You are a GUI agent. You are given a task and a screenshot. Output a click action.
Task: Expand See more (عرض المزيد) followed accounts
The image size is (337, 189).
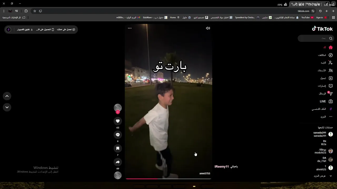click(x=323, y=176)
